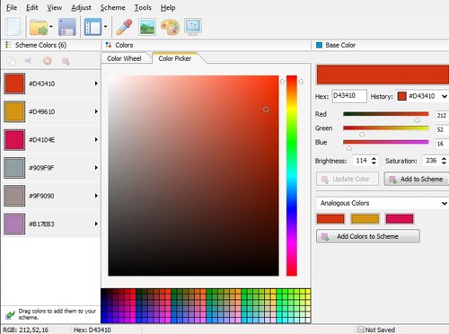The width and height of the screenshot is (449, 334).
Task: Click the paint palette toolbar icon
Action: click(170, 27)
